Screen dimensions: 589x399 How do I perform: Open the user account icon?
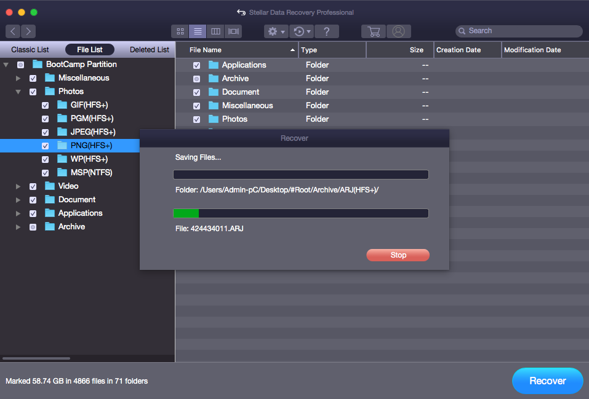pos(399,31)
